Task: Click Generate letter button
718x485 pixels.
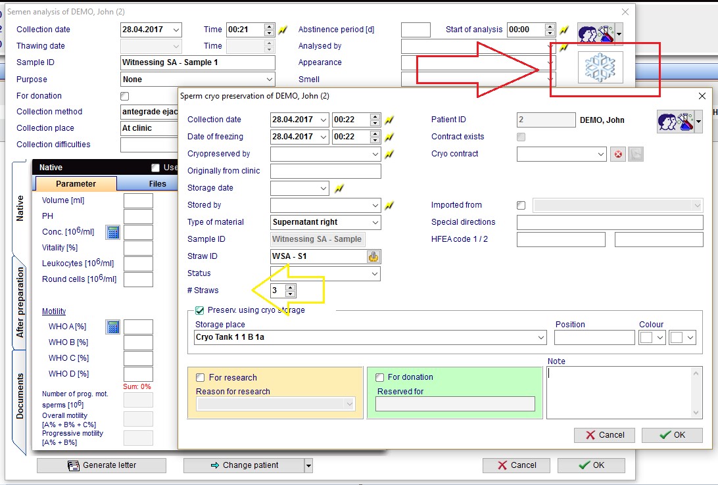Action: point(102,465)
